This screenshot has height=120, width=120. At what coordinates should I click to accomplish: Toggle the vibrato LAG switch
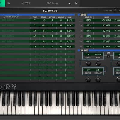pos(109,56)
